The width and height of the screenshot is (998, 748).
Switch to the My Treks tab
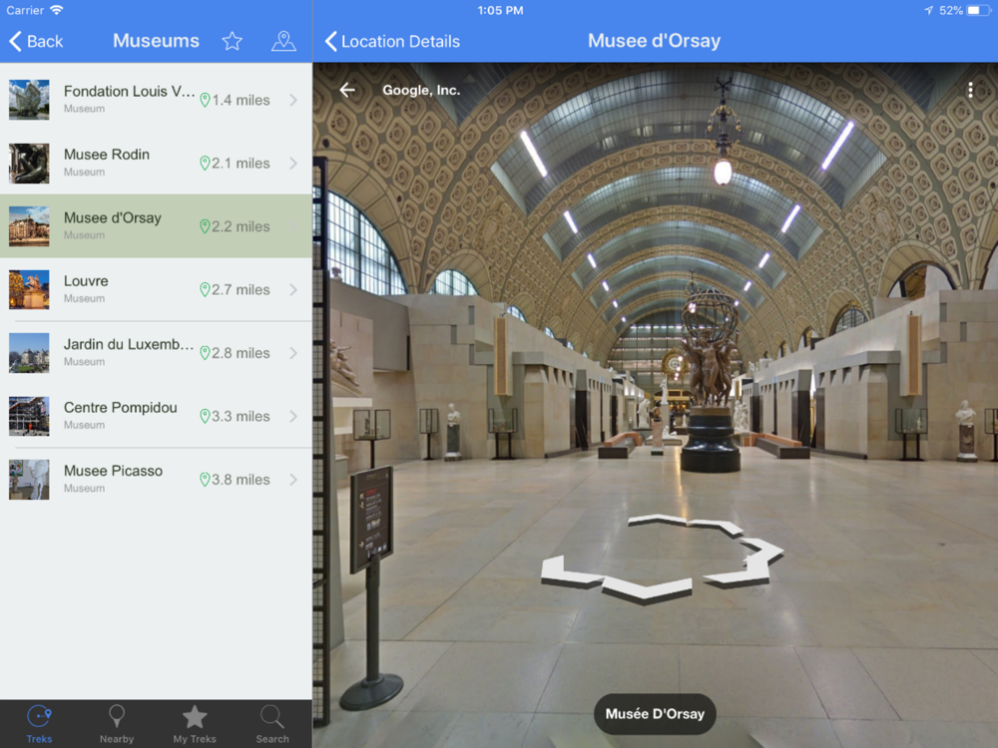pyautogui.click(x=195, y=724)
